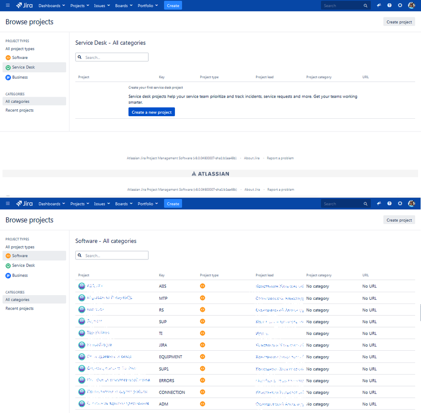The height and width of the screenshot is (413, 421).
Task: Open the avatar of the CONNECTION project
Action: tap(82, 392)
